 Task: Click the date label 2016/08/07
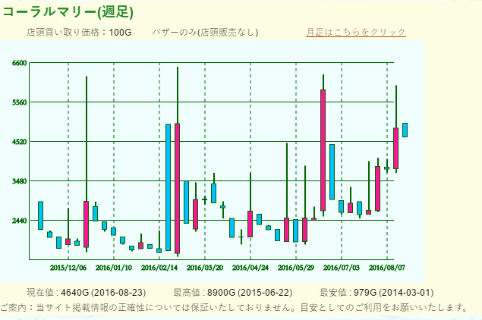pyautogui.click(x=386, y=268)
